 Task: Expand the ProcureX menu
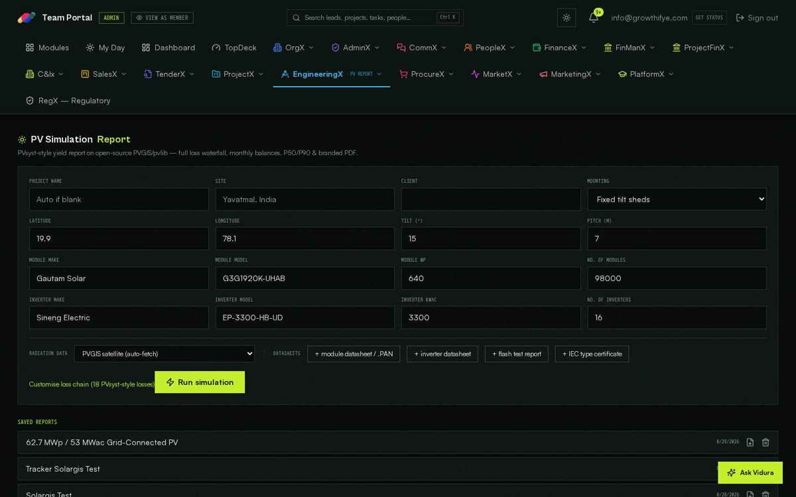click(427, 74)
